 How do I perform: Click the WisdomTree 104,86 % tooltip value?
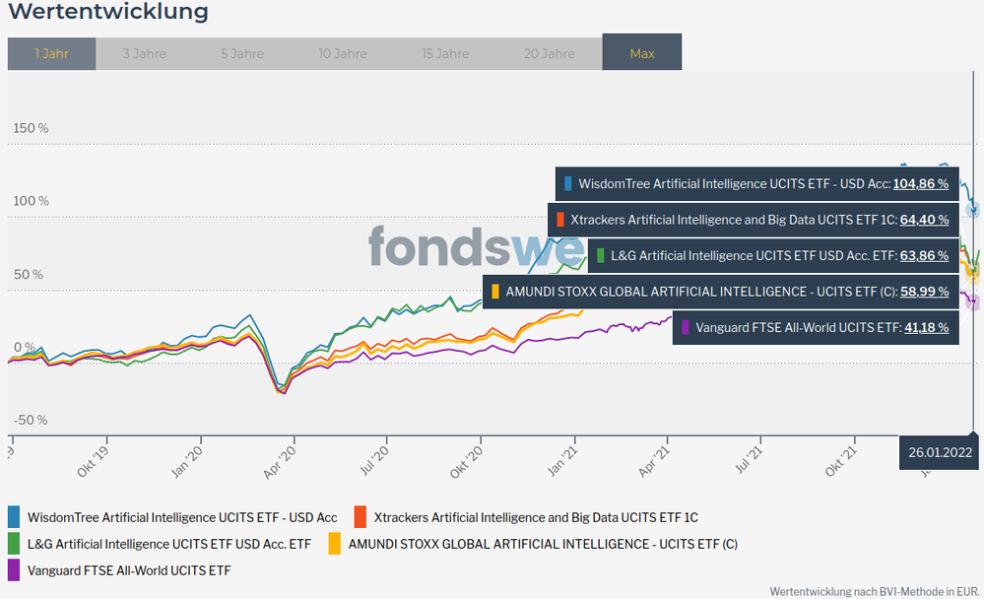(920, 183)
